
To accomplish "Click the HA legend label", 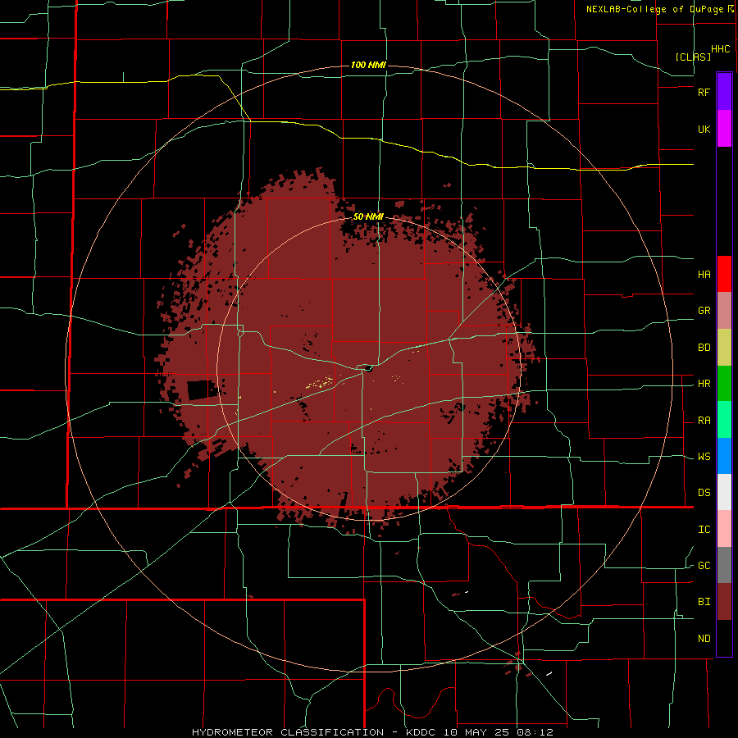I will coord(704,275).
